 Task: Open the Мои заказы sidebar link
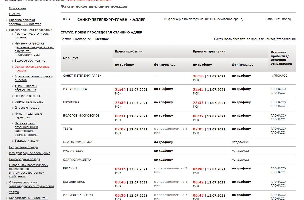click(x=17, y=8)
